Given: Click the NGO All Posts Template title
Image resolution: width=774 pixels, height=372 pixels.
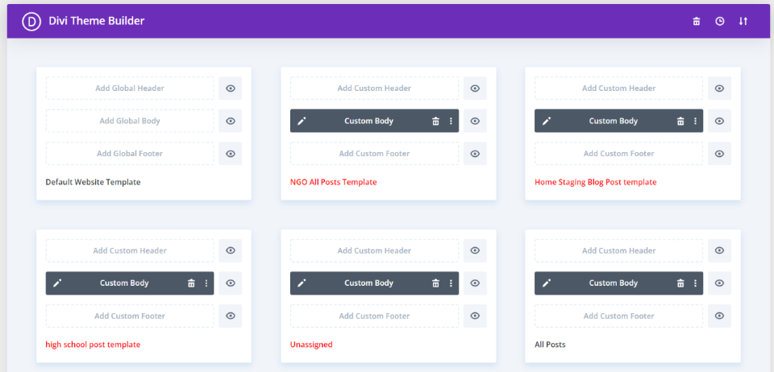Looking at the screenshot, I should pyautogui.click(x=333, y=182).
